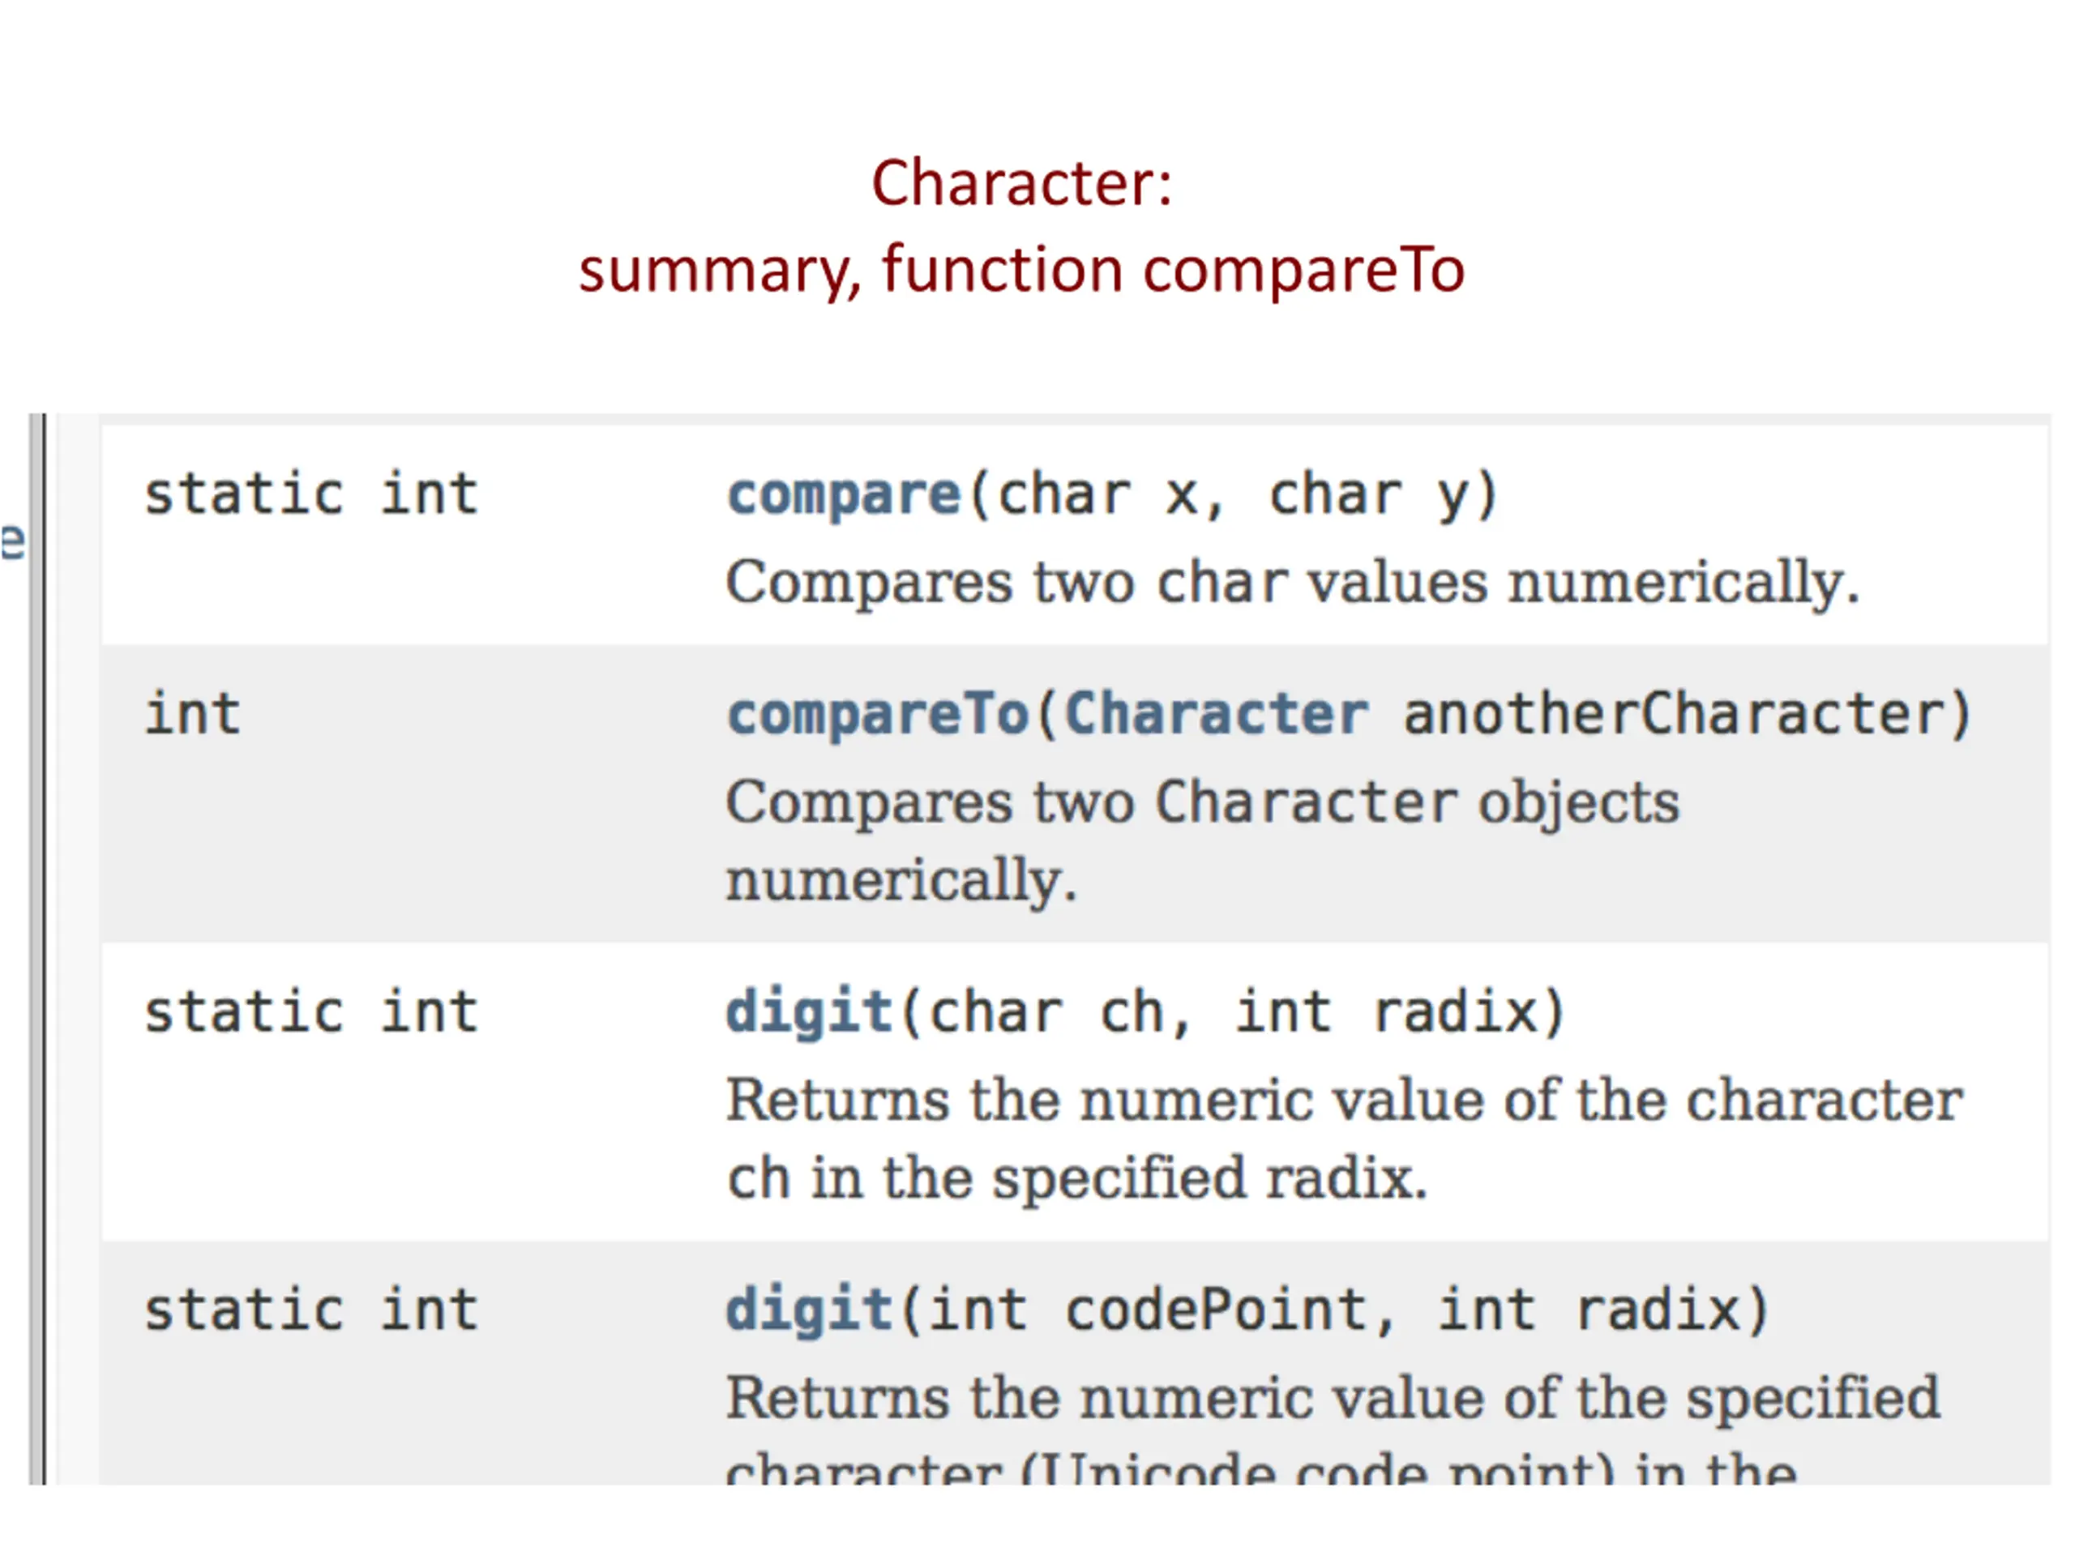Click subtitle 'summary, function compareTo'
The height and width of the screenshot is (1556, 2075).
[1021, 270]
